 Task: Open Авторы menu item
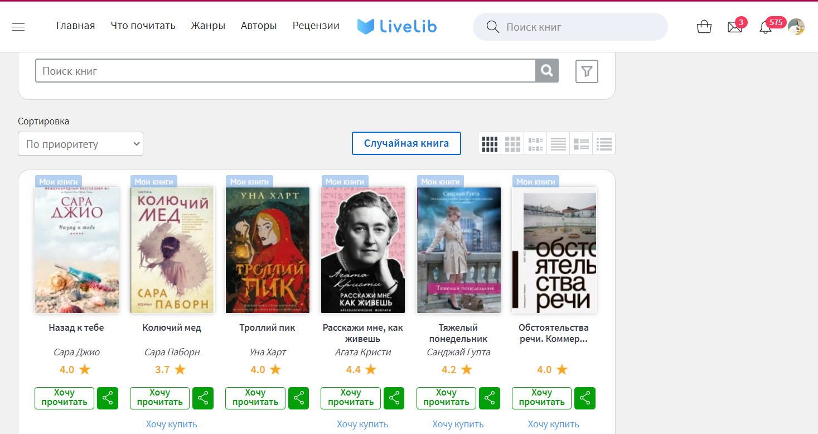point(259,26)
